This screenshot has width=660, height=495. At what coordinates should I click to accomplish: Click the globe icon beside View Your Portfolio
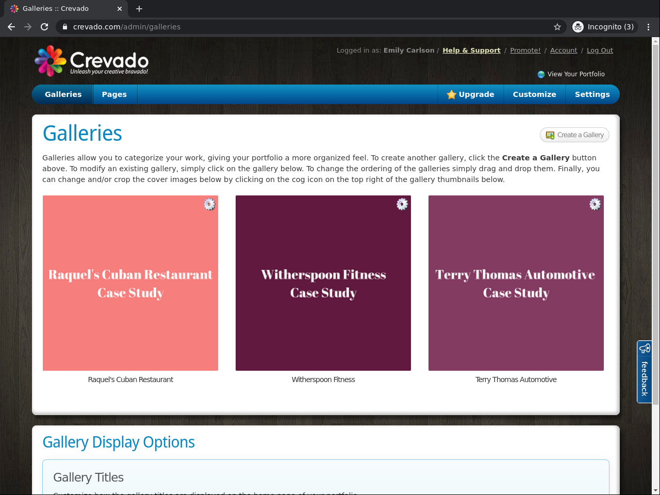541,74
